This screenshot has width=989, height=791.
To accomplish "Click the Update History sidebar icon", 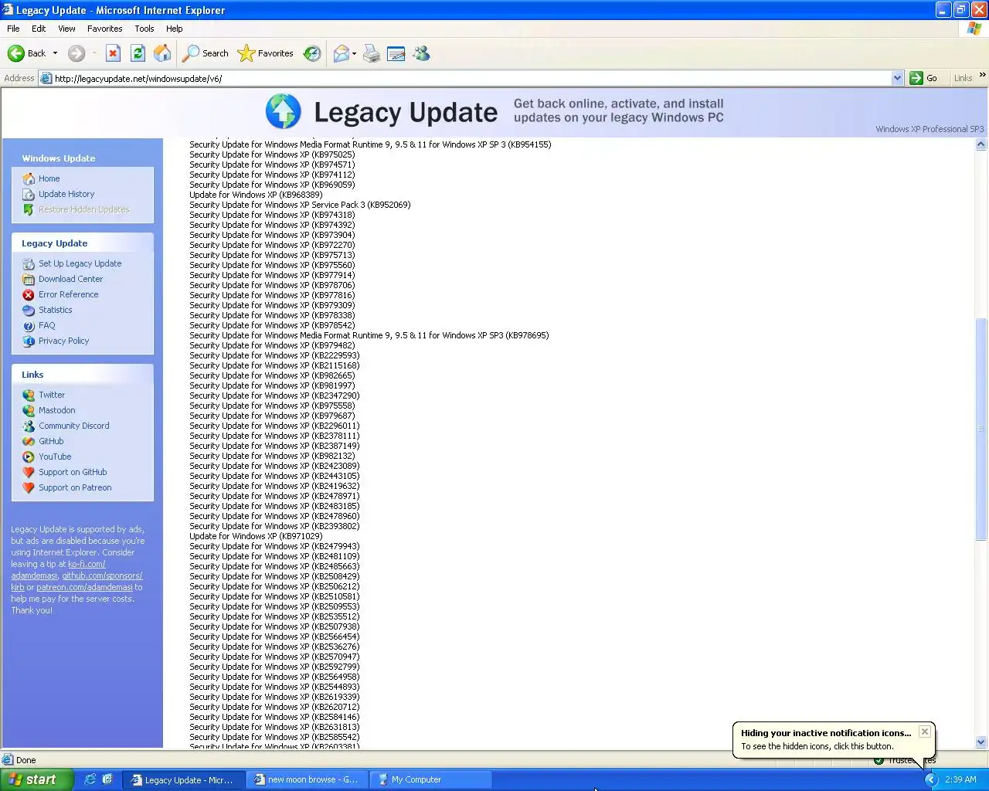I will (x=29, y=194).
